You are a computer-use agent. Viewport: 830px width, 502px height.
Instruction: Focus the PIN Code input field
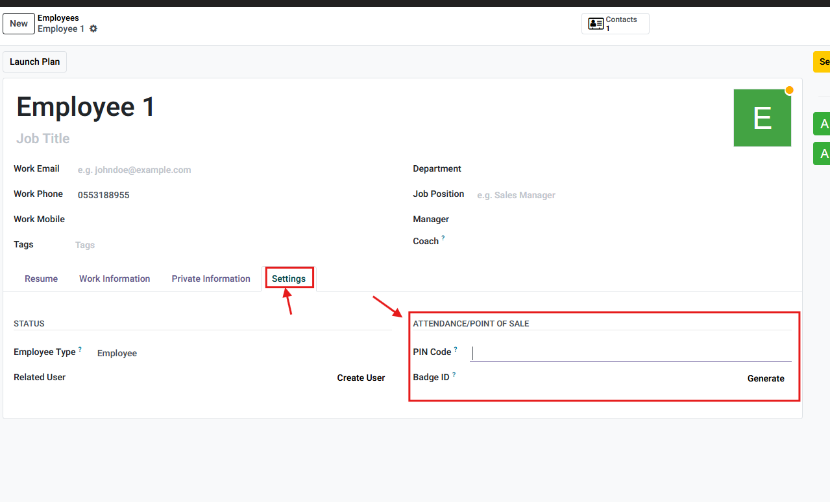(629, 353)
